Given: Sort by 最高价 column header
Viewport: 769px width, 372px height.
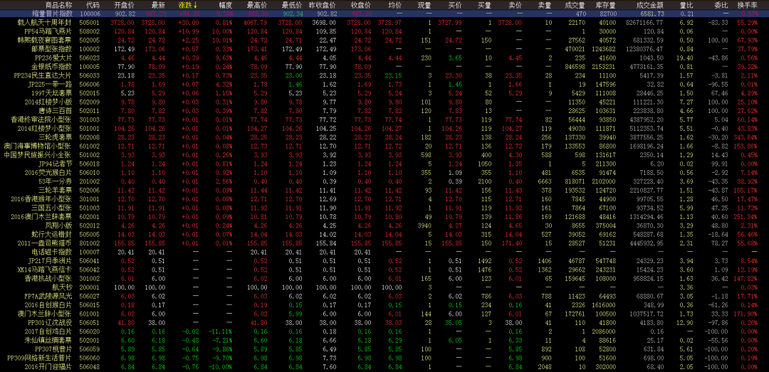Looking at the screenshot, I should (258, 6).
